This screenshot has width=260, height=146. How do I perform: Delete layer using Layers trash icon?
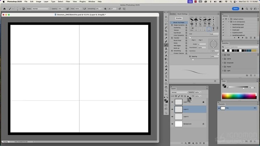click(205, 143)
